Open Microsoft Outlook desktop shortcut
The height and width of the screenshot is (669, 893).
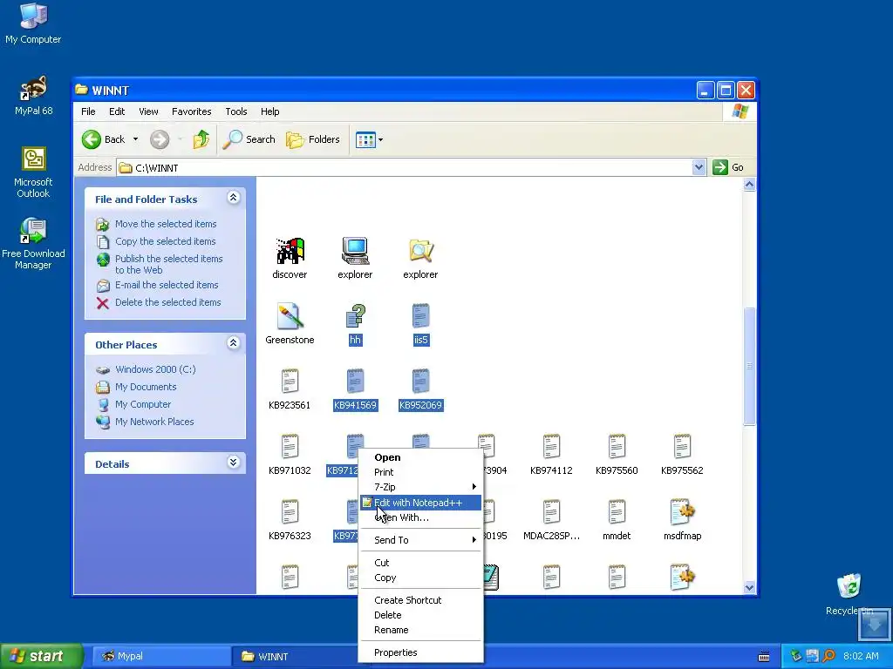click(x=33, y=172)
